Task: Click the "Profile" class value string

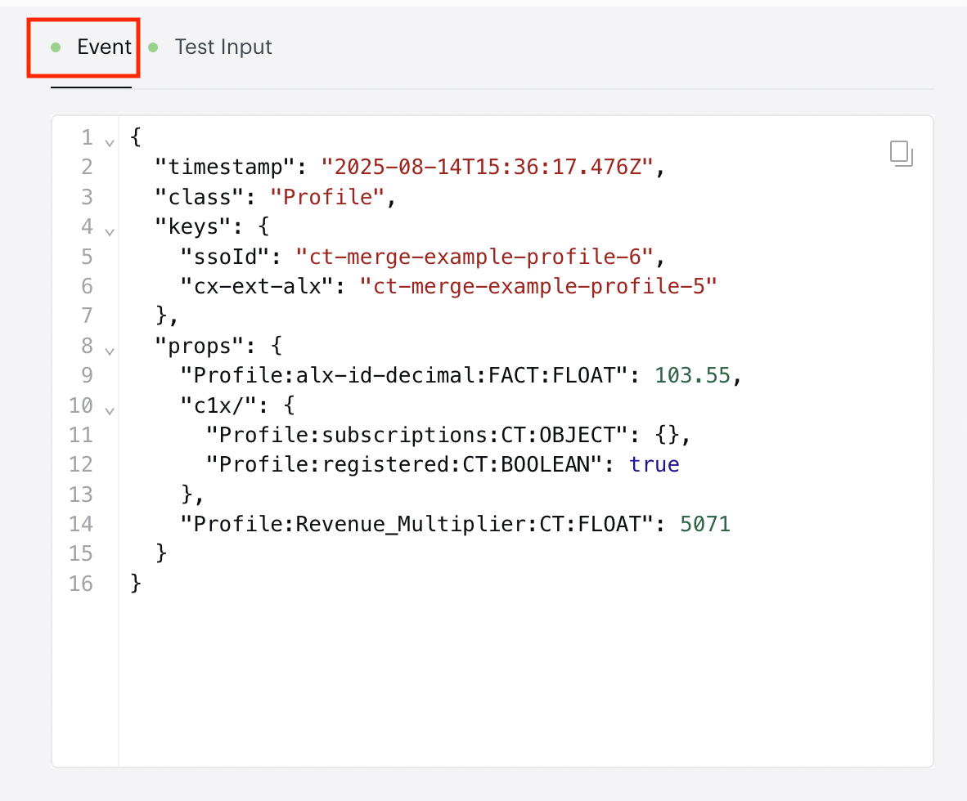Action: (x=328, y=196)
